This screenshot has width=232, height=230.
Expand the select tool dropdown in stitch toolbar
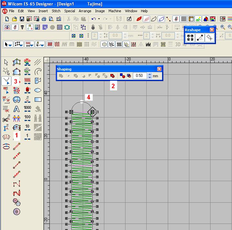(11, 44)
